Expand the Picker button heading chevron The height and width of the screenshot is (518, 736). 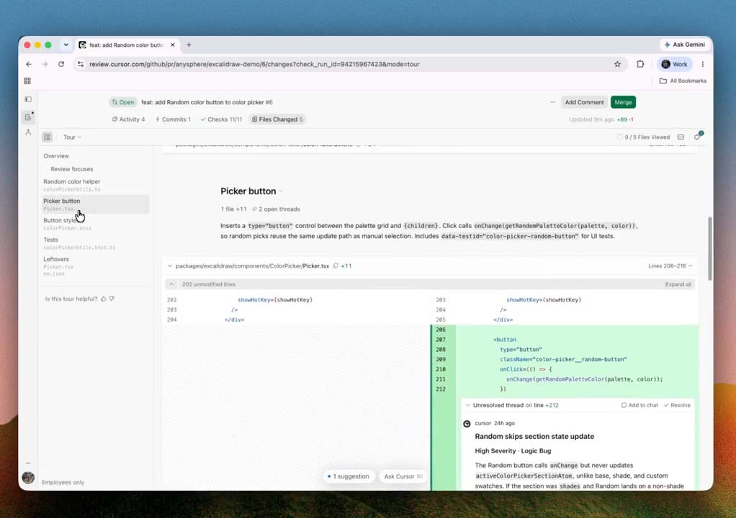[x=281, y=191]
